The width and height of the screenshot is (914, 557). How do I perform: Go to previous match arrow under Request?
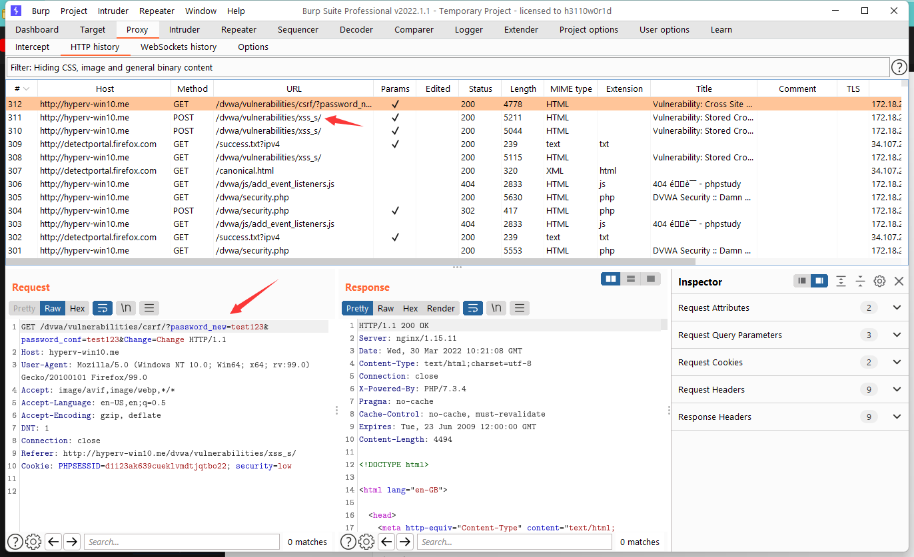point(54,541)
